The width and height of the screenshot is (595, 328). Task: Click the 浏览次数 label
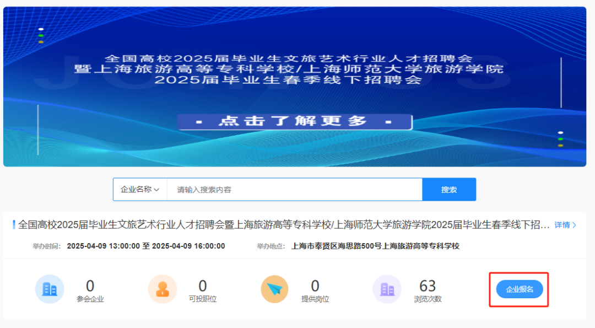point(428,299)
